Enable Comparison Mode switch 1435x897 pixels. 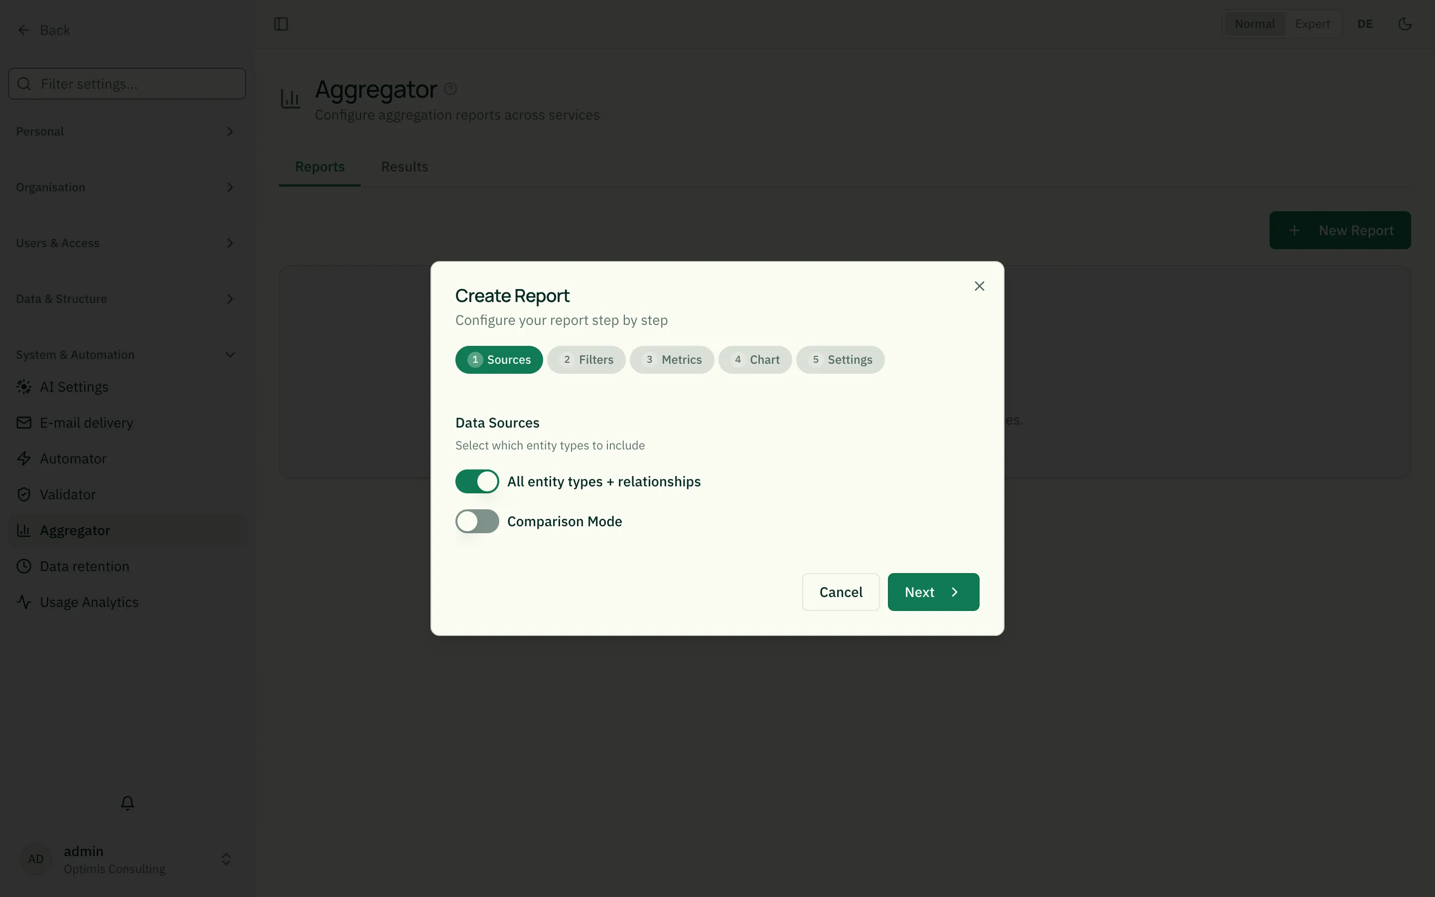(477, 521)
